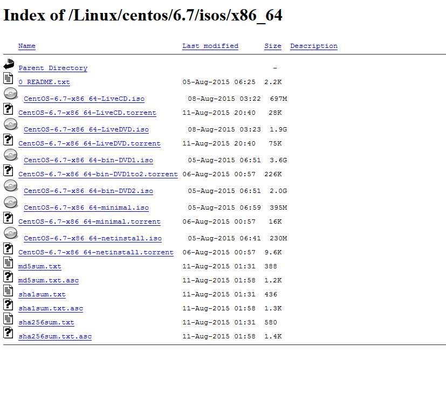
Task: Click the unknown-file icon beside LiveDVD.torrent
Action: [x=8, y=140]
